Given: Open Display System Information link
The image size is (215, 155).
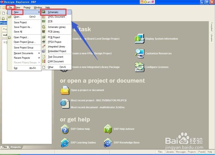Looking at the screenshot, I should coord(162,39).
